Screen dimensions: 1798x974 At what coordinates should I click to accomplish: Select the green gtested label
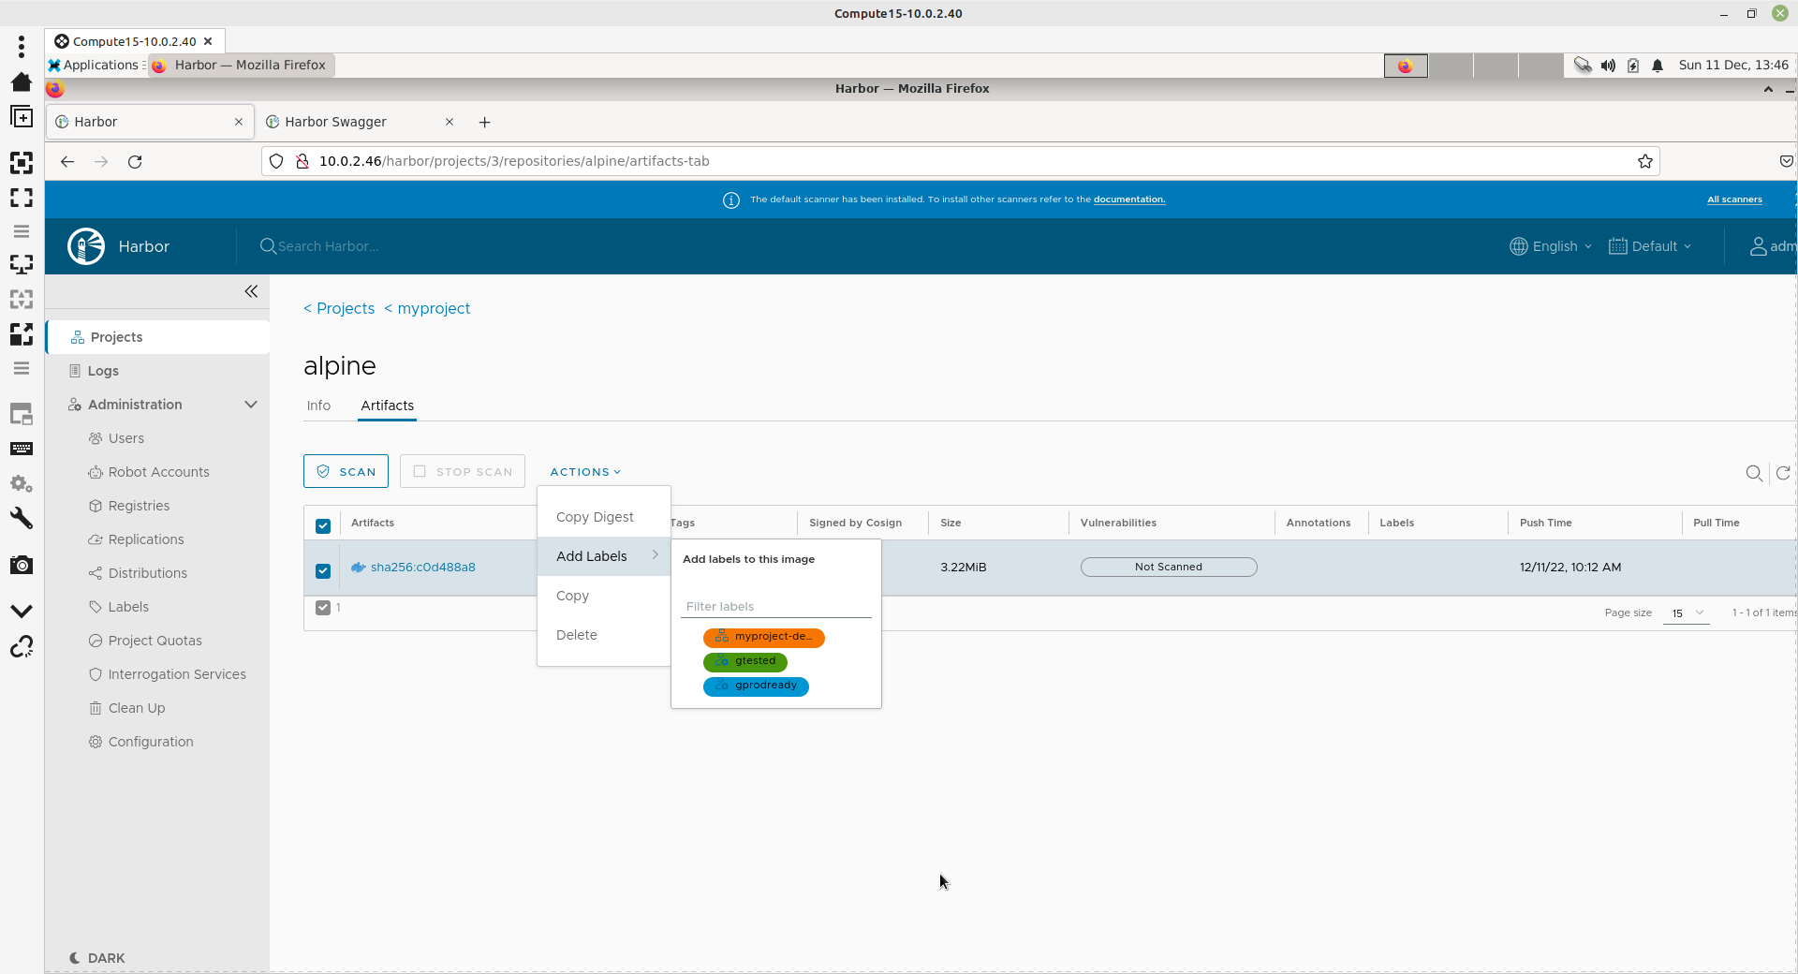click(x=745, y=661)
